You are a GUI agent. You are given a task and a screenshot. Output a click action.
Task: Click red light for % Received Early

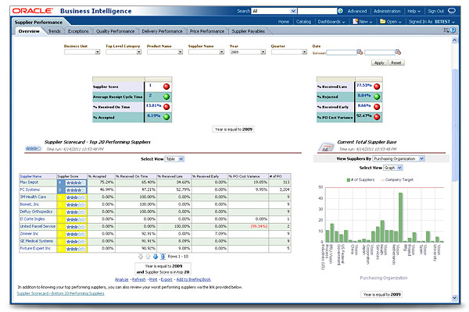[378, 107]
